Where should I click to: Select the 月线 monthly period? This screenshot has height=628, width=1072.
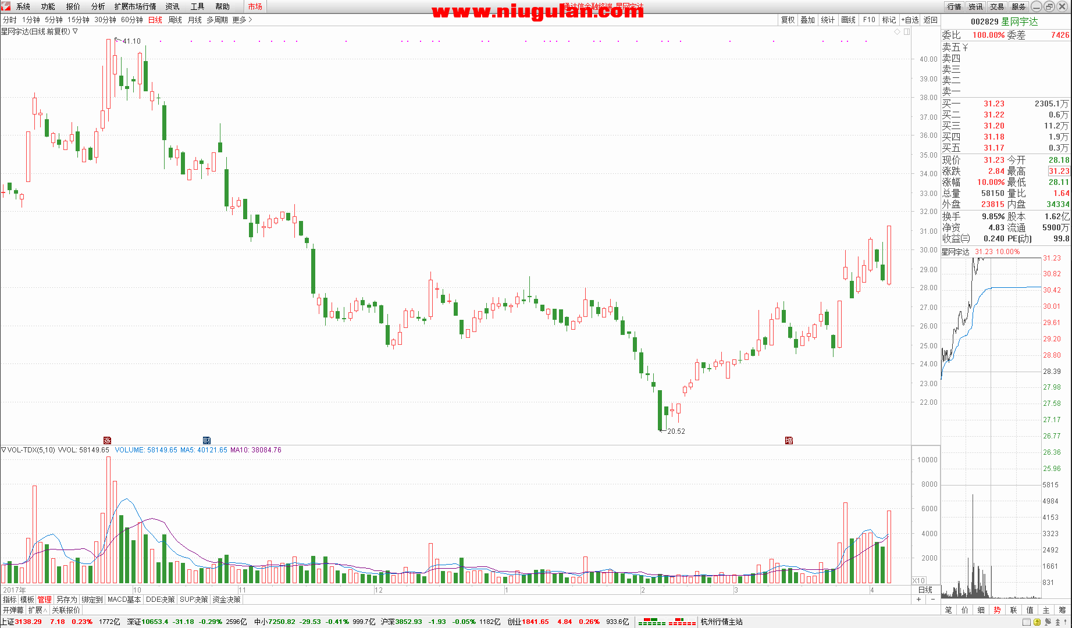(195, 20)
